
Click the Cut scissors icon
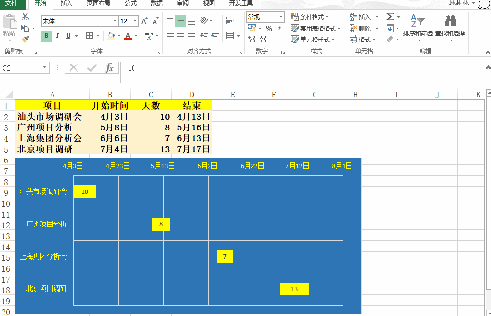point(25,17)
